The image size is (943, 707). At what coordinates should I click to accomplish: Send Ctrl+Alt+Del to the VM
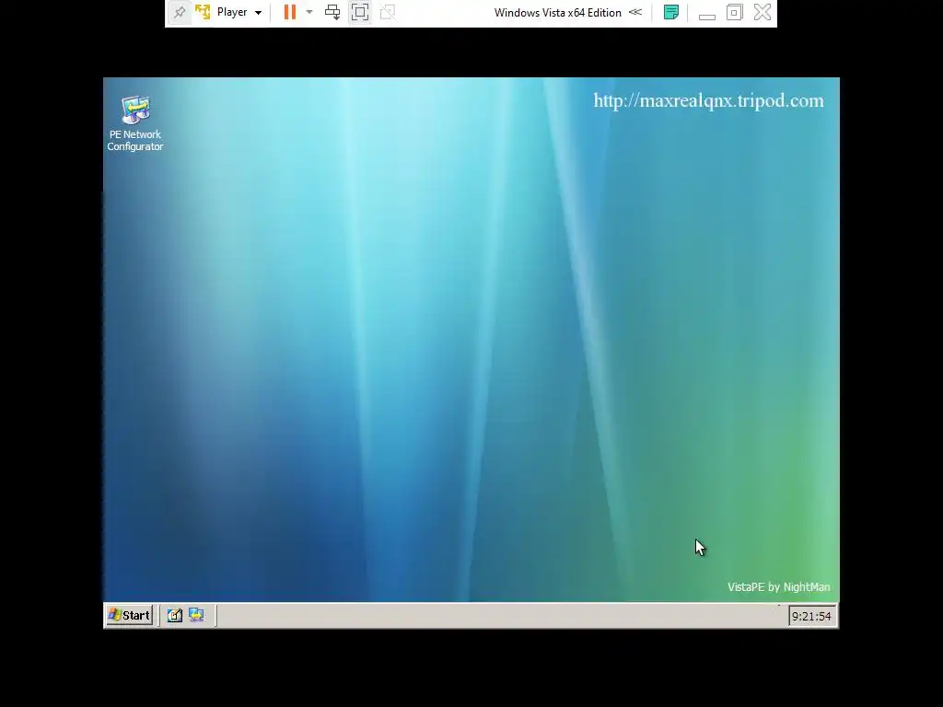[x=332, y=12]
